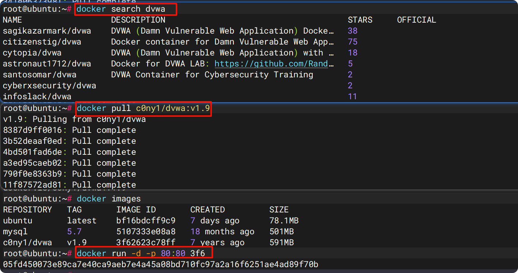Select layer ID 8387d9ff0016
Screen dimensions: 518x273
[32, 130]
